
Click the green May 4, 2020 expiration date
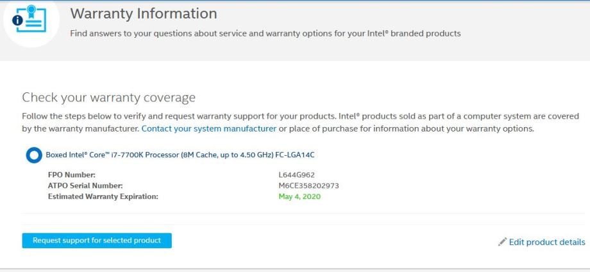pos(299,196)
